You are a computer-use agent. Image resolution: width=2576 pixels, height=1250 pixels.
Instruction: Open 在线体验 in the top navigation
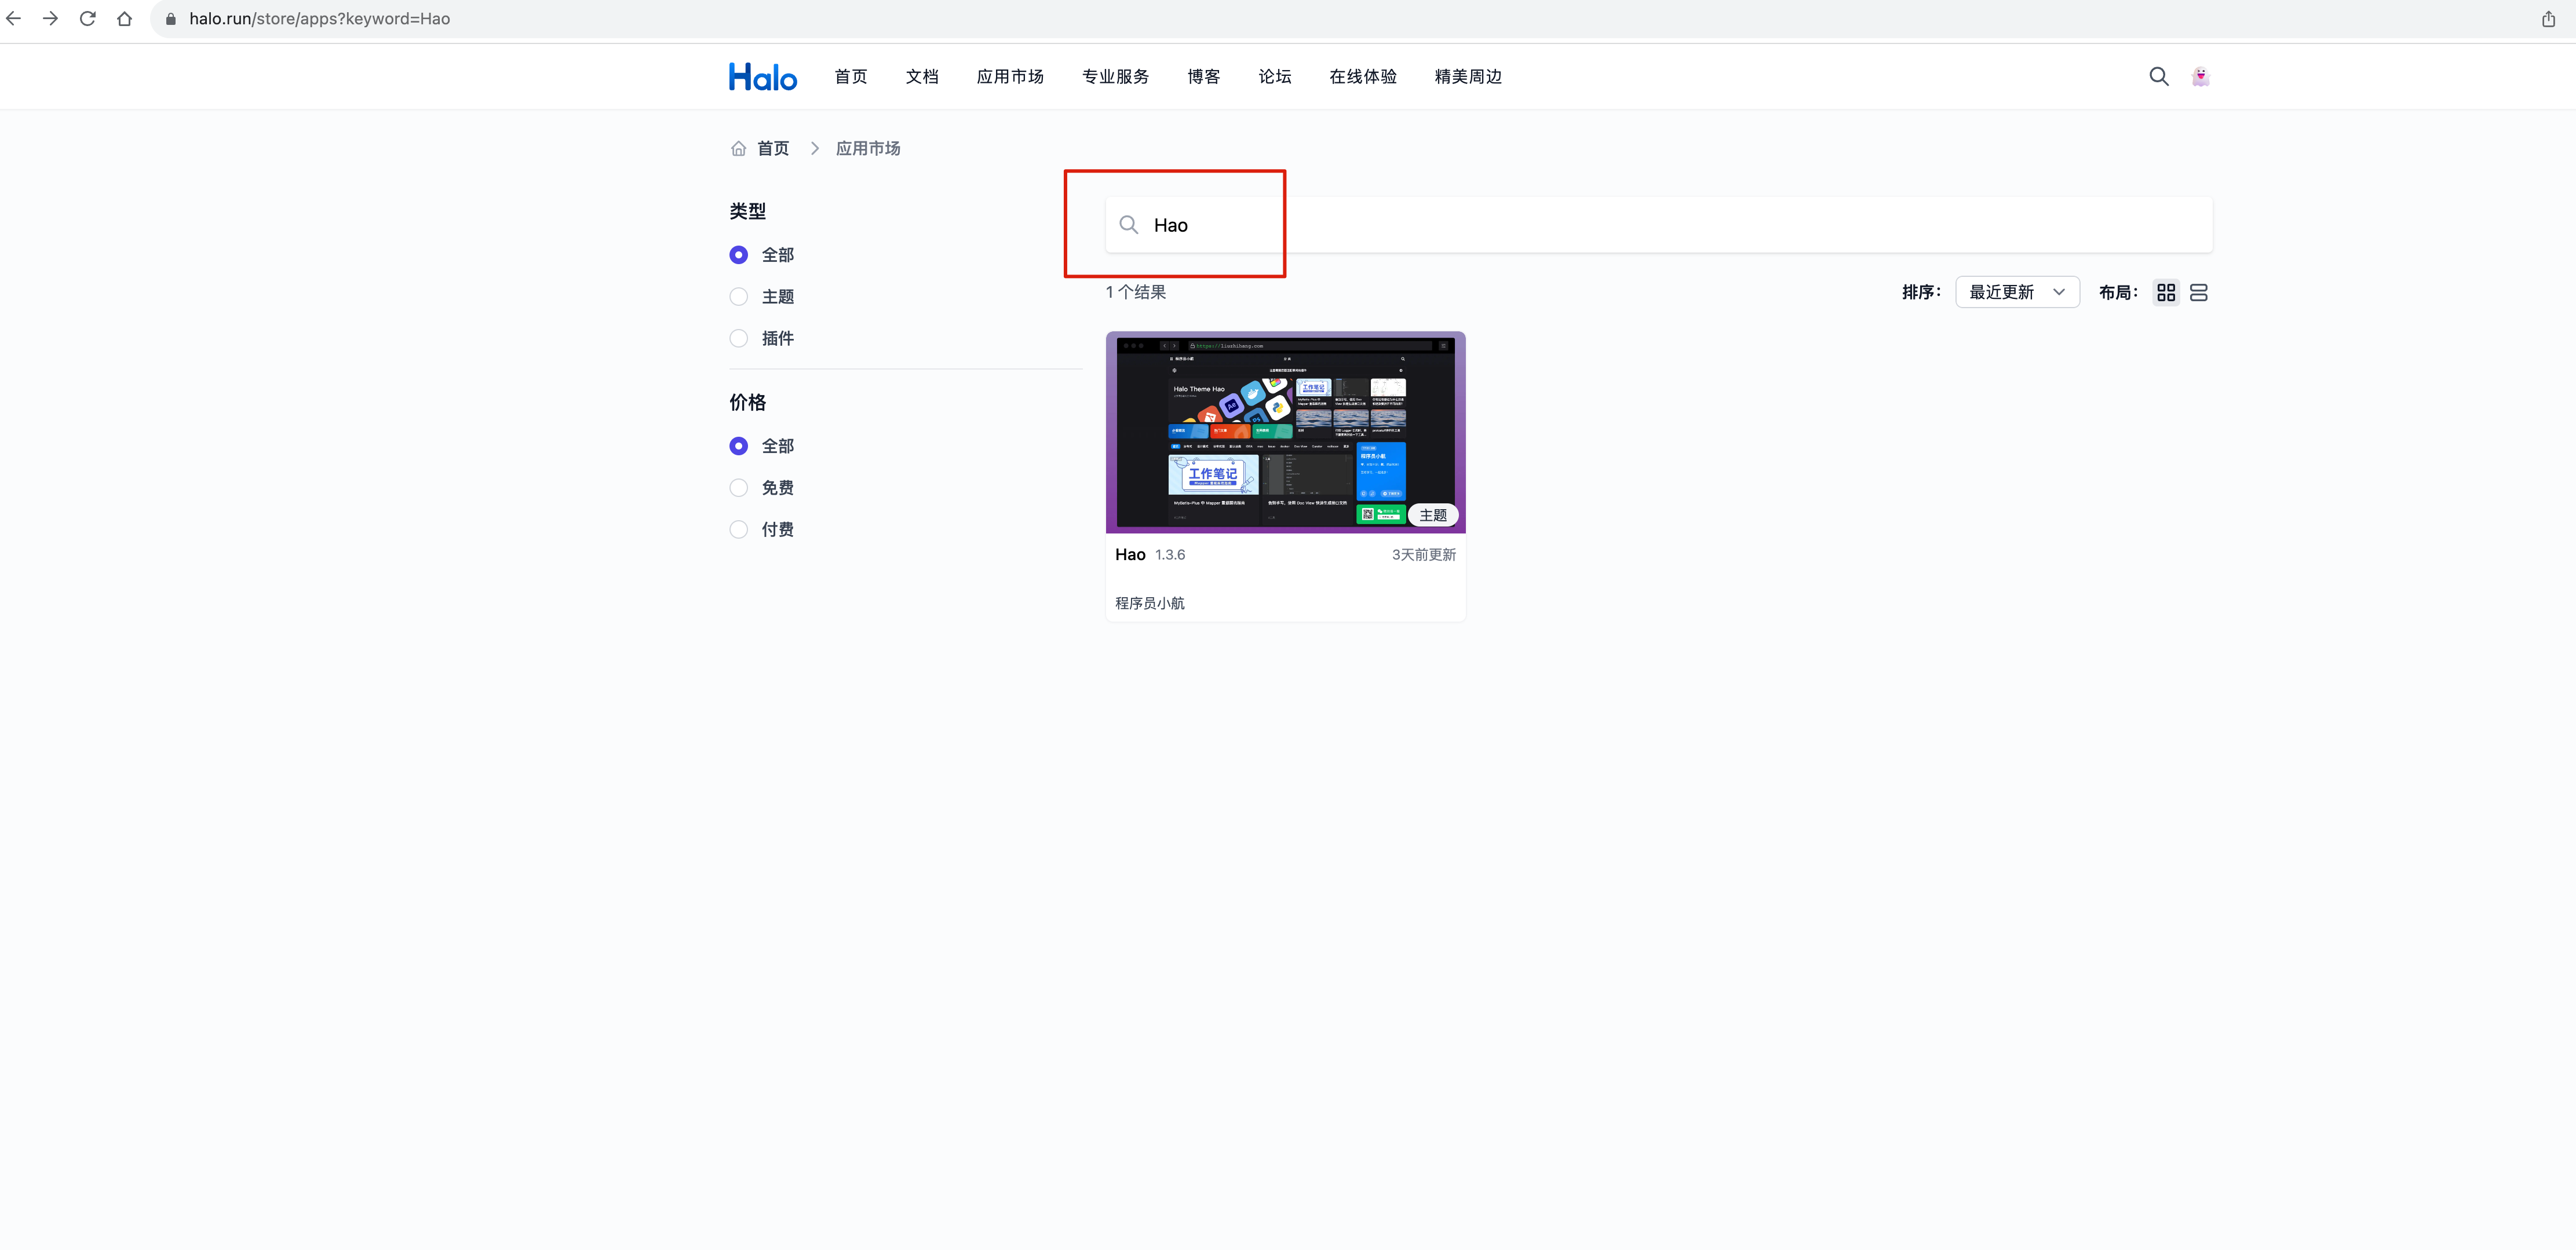point(1363,77)
